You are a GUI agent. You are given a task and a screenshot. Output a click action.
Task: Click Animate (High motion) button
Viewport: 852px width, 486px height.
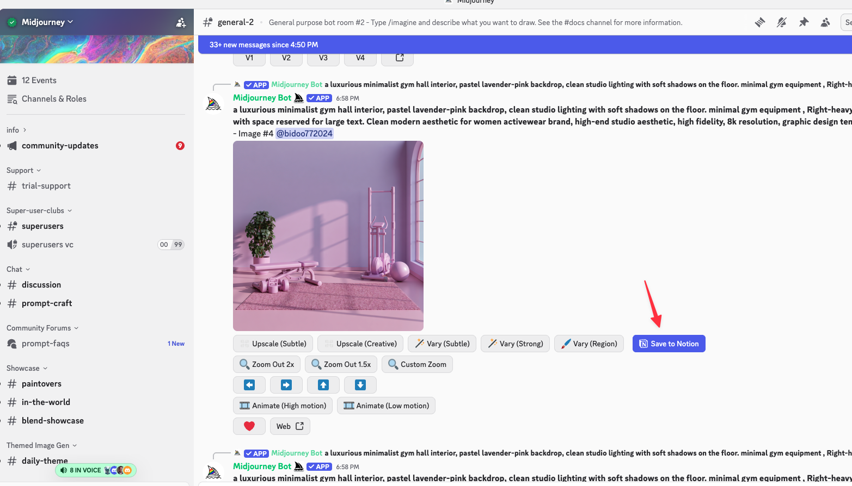click(283, 406)
